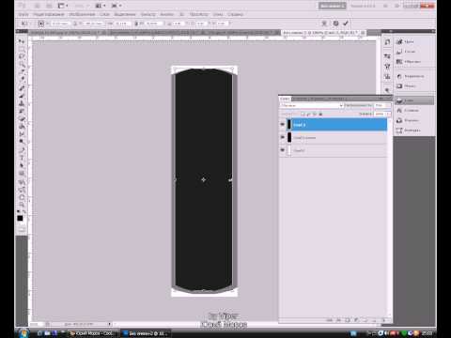Select the Eraser tool
Image resolution: width=451 pixels, height=338 pixels.
[22, 119]
